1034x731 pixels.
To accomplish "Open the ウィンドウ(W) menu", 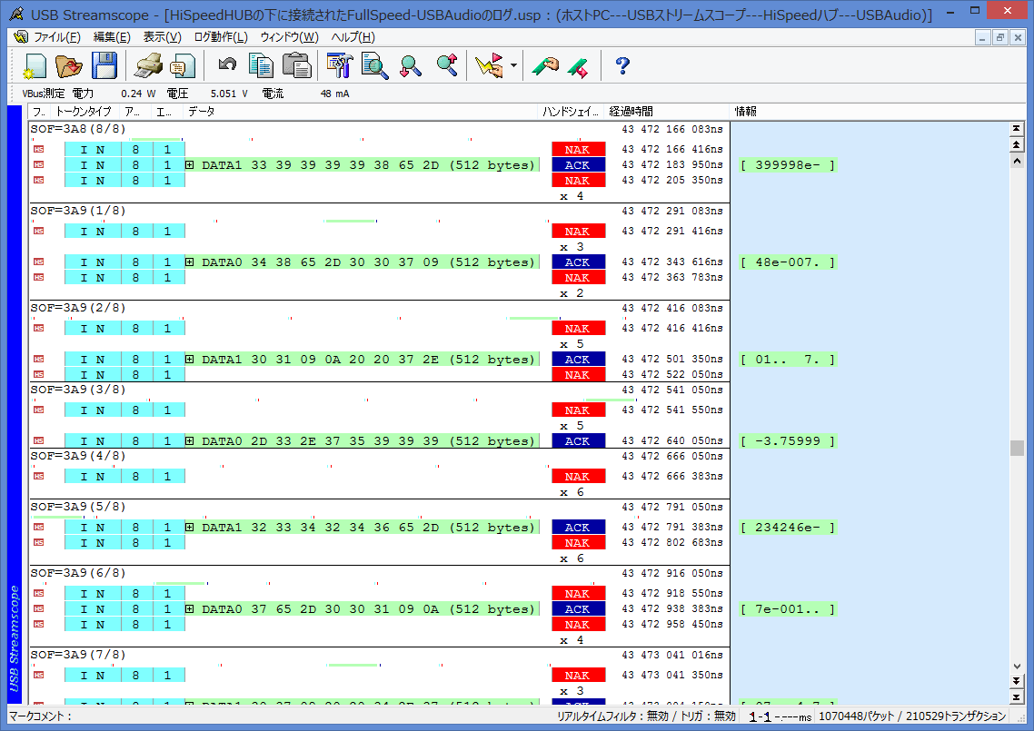I will [290, 37].
